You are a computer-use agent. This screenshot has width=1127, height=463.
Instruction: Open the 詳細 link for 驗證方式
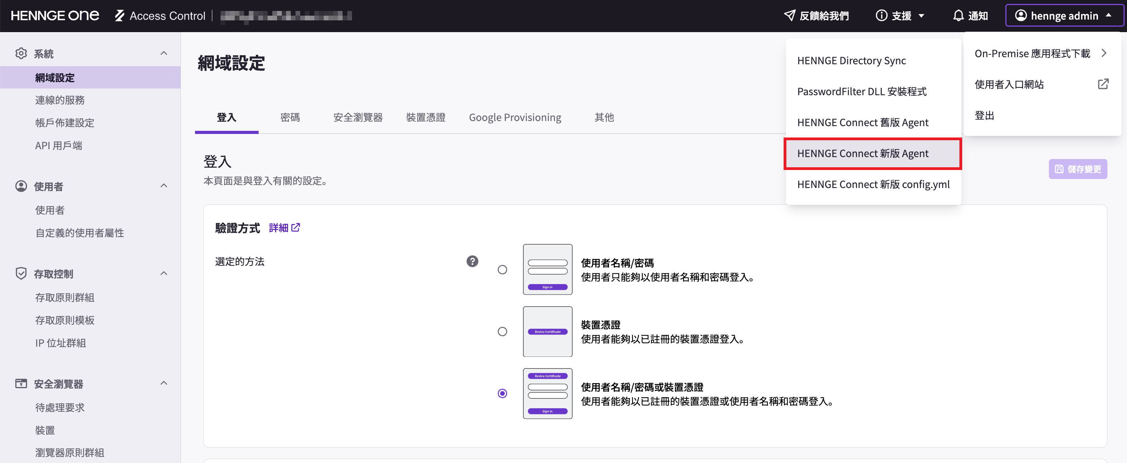pyautogui.click(x=284, y=228)
